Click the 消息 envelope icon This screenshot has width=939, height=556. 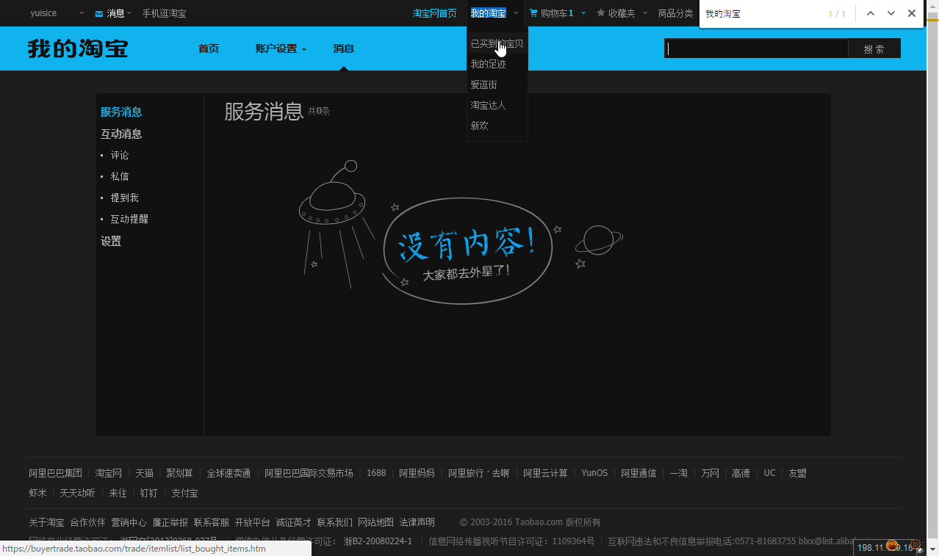[x=99, y=13]
